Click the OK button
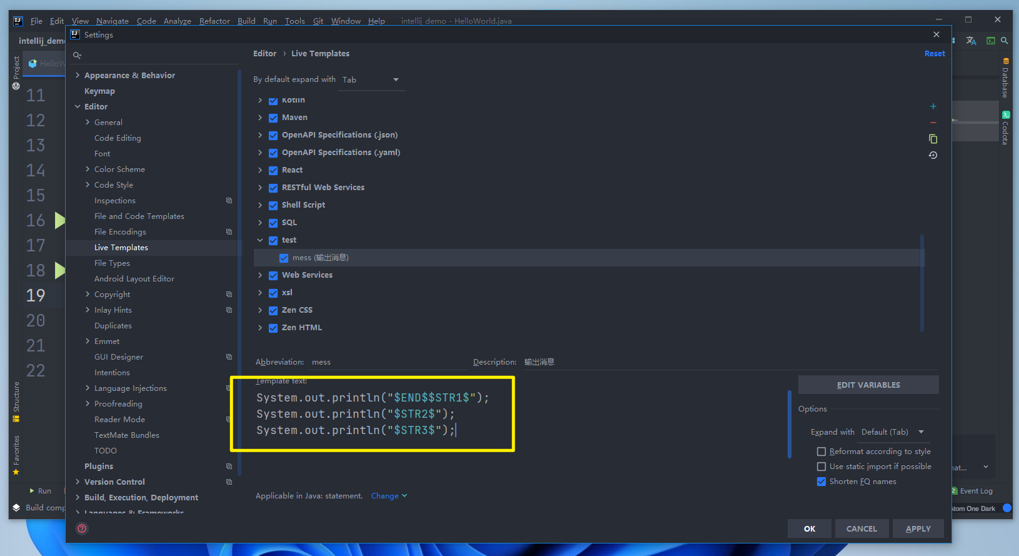The image size is (1019, 556). coord(810,529)
